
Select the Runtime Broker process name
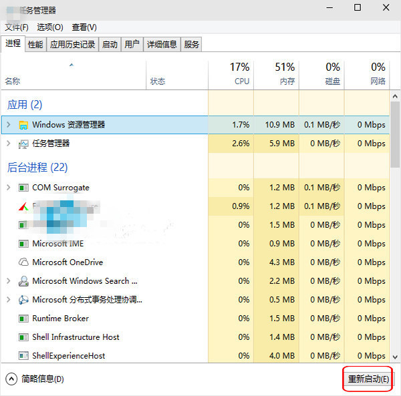(x=60, y=319)
